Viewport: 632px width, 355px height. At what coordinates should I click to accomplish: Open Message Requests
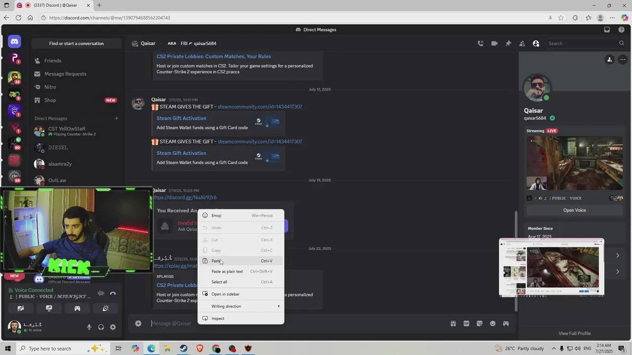tap(77, 74)
